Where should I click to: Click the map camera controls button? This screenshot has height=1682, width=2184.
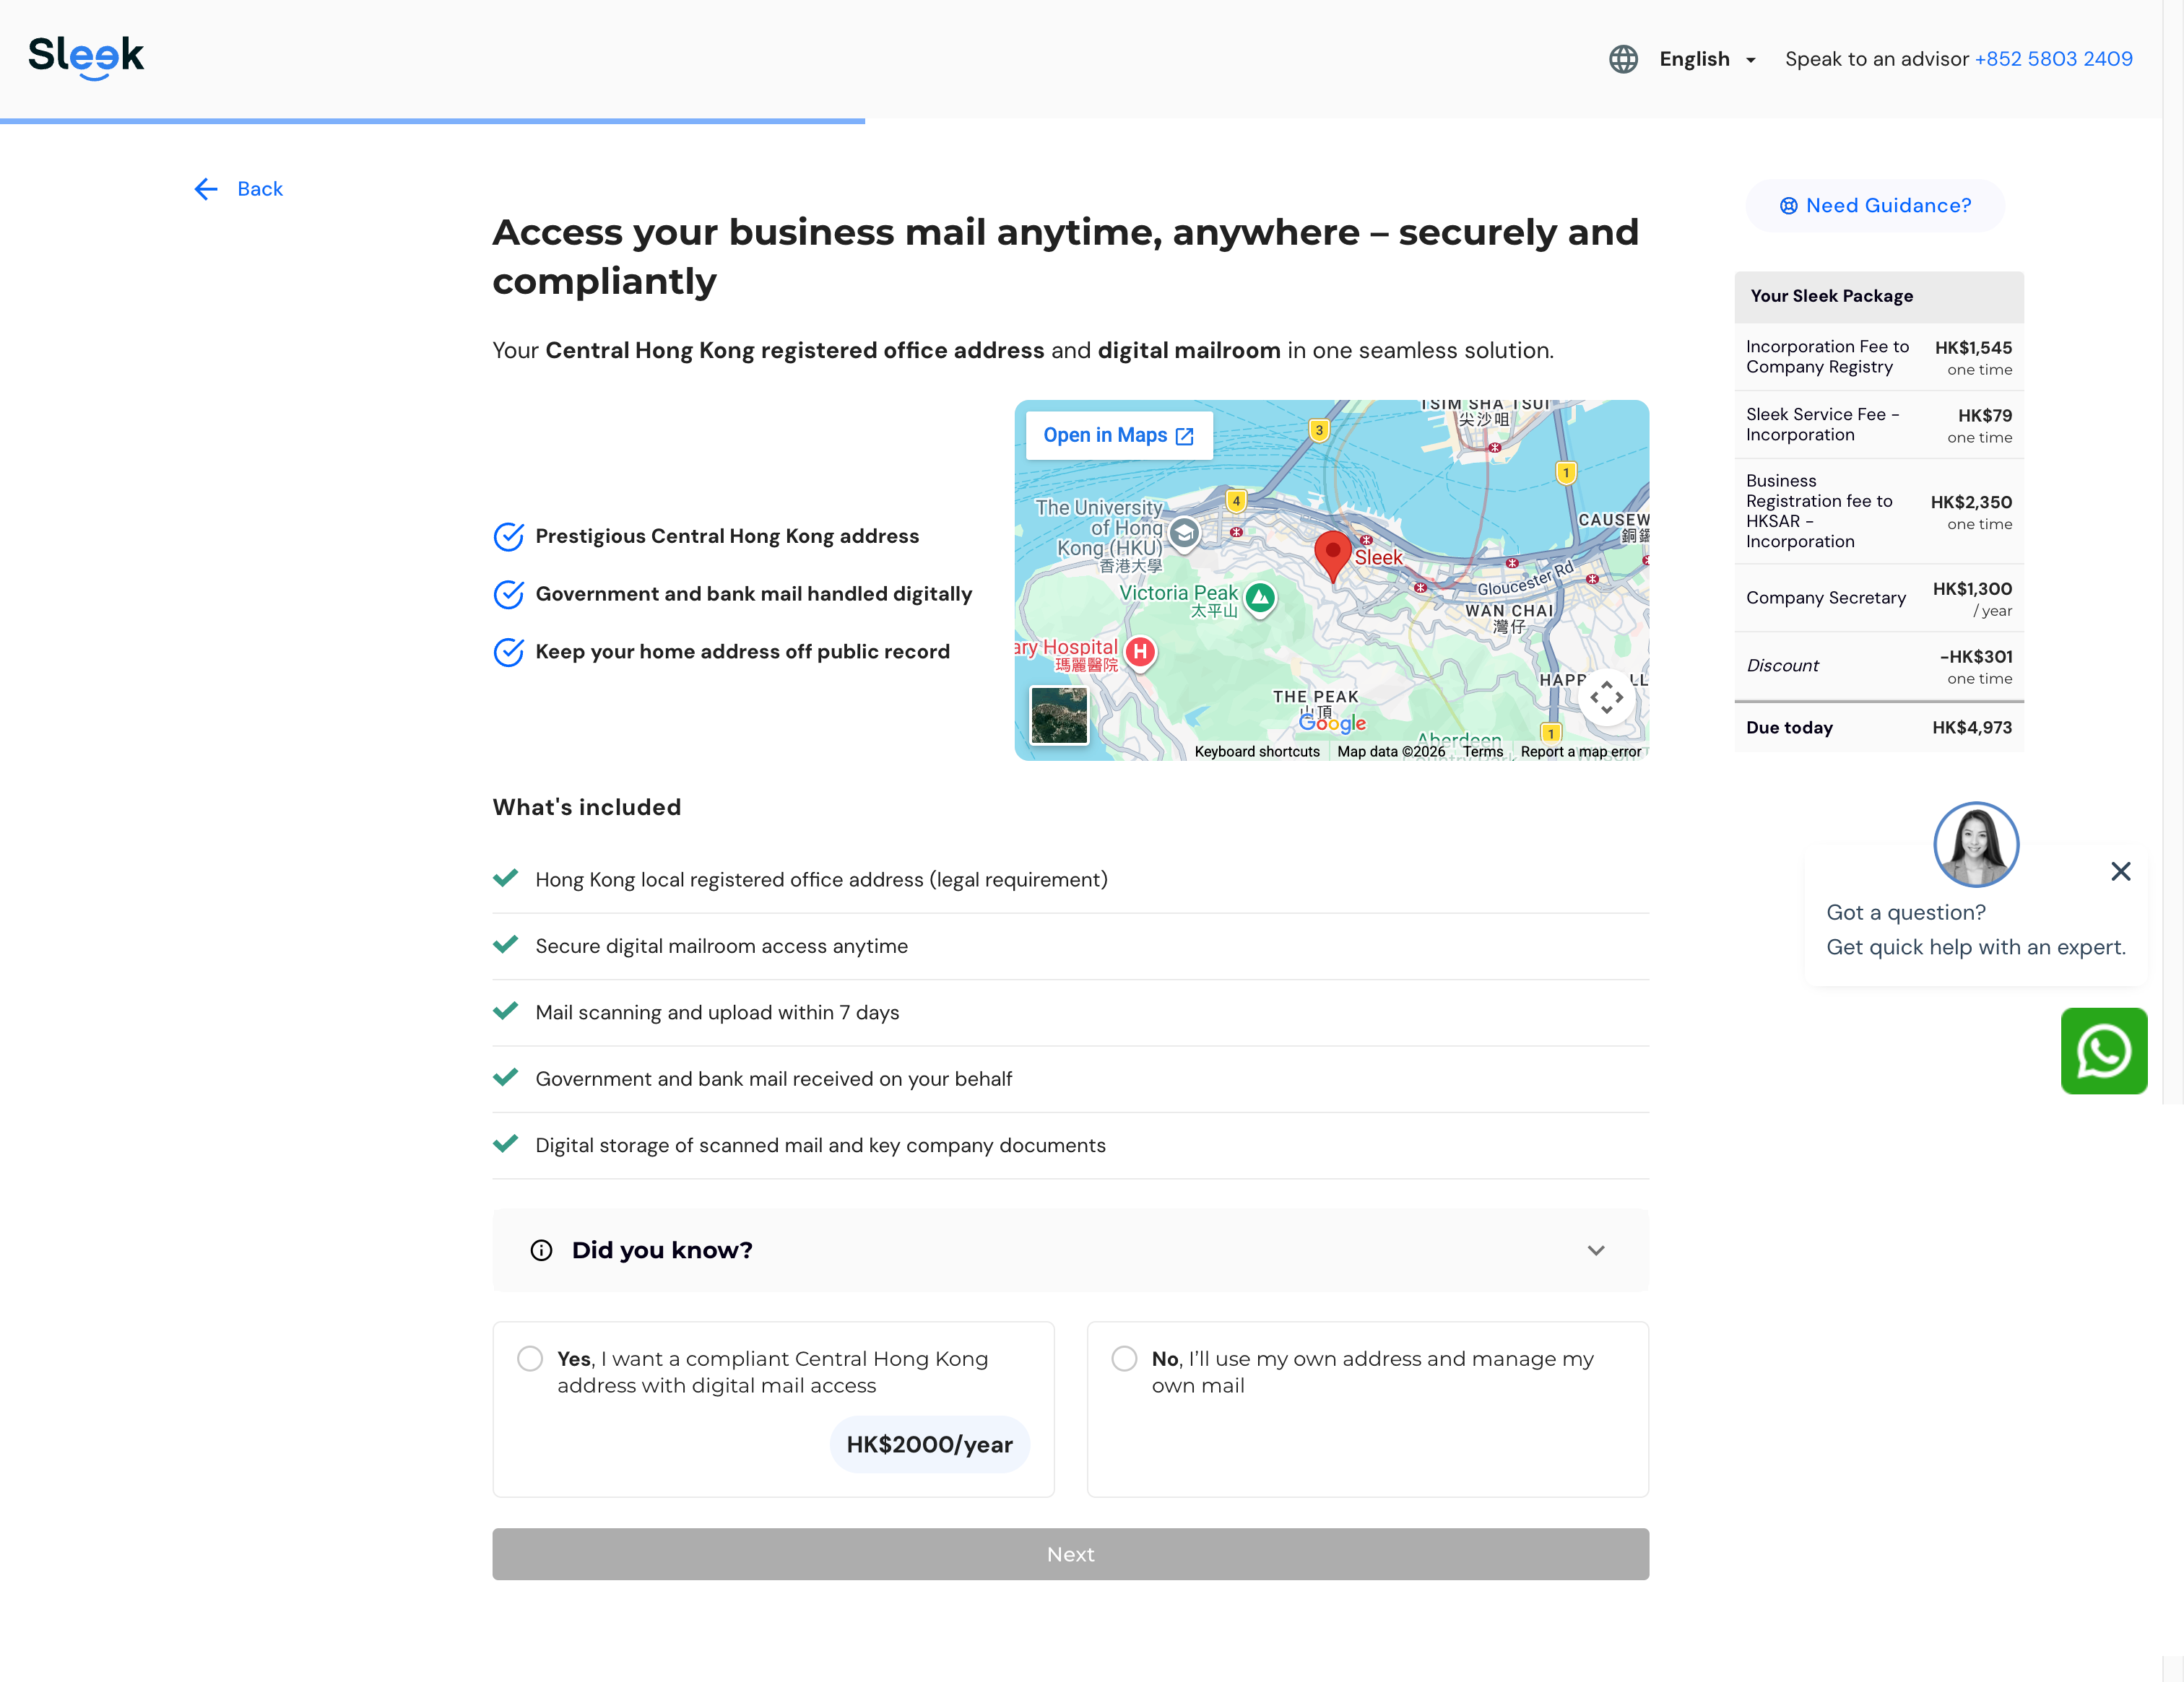1606,697
